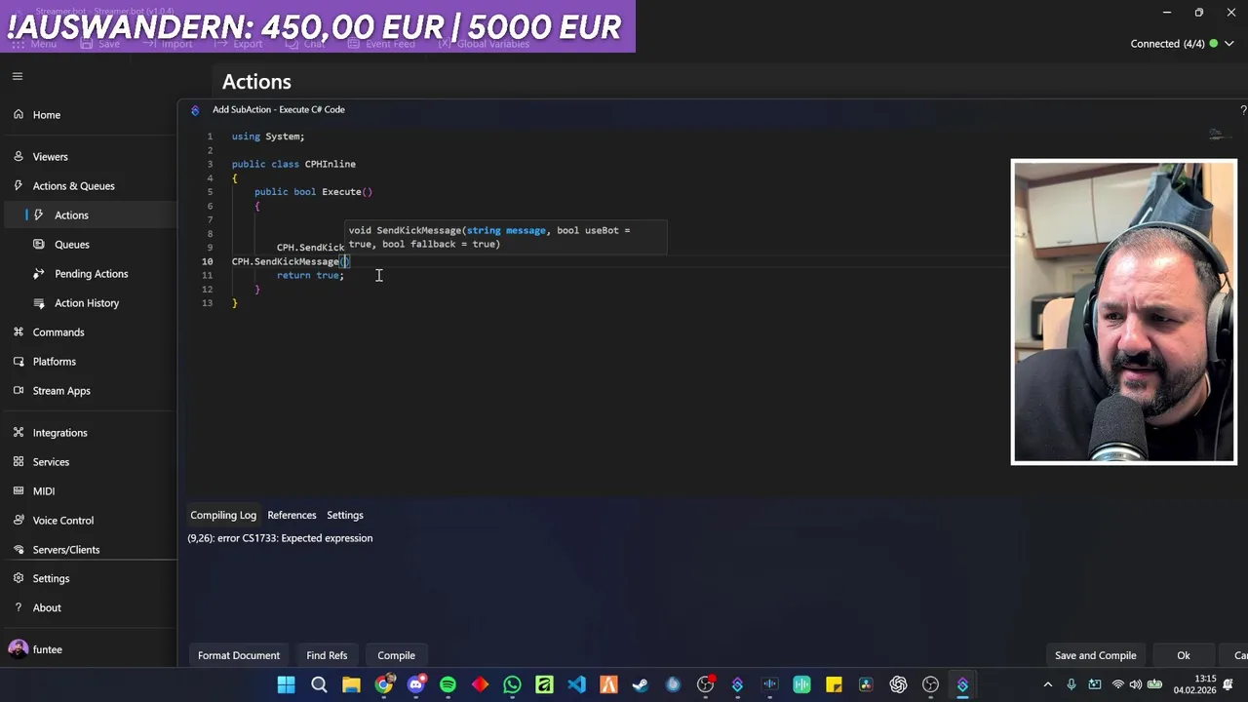Image resolution: width=1248 pixels, height=702 pixels.
Task: Place cursor after 'return true;'
Action: pos(345,275)
